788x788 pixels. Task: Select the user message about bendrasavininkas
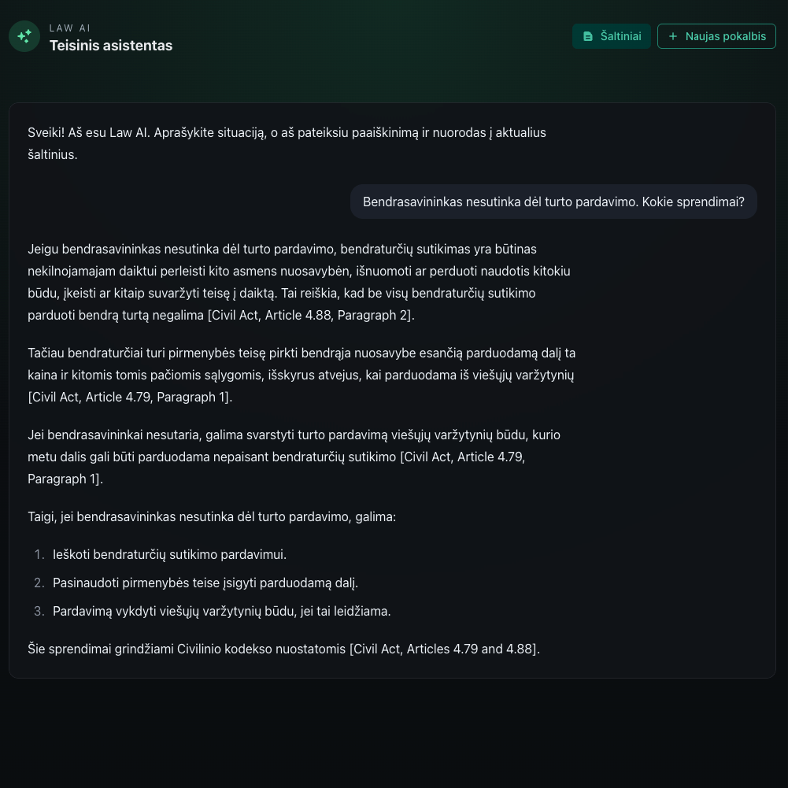coord(553,202)
